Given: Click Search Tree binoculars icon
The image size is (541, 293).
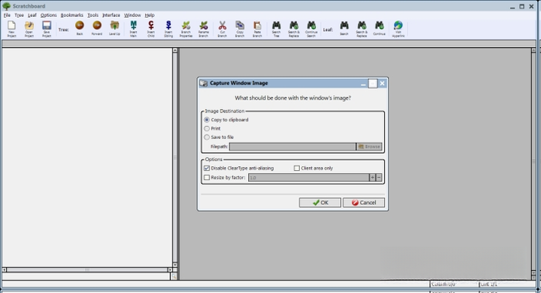Looking at the screenshot, I should 277,29.
